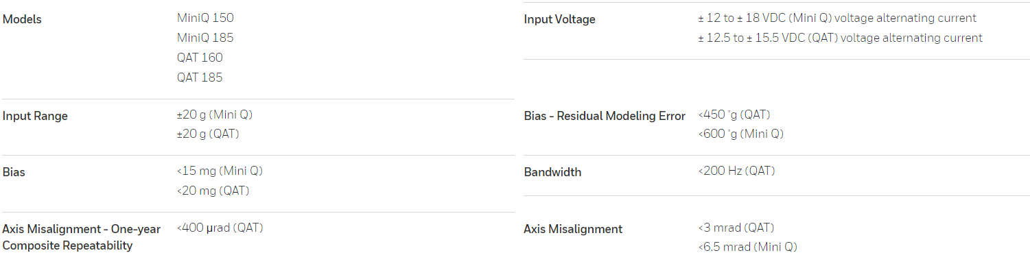The width and height of the screenshot is (1030, 266).
Task: Click the Input Voltage label
Action: pos(559,19)
